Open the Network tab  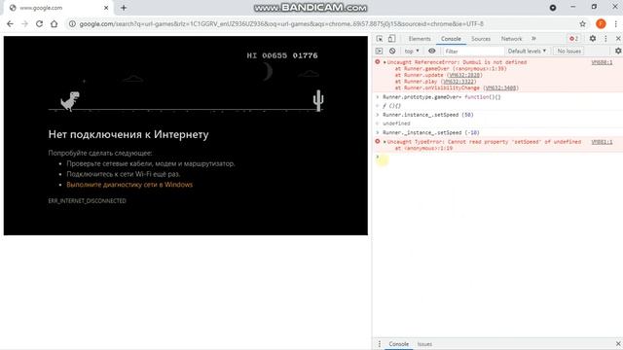pyautogui.click(x=511, y=39)
